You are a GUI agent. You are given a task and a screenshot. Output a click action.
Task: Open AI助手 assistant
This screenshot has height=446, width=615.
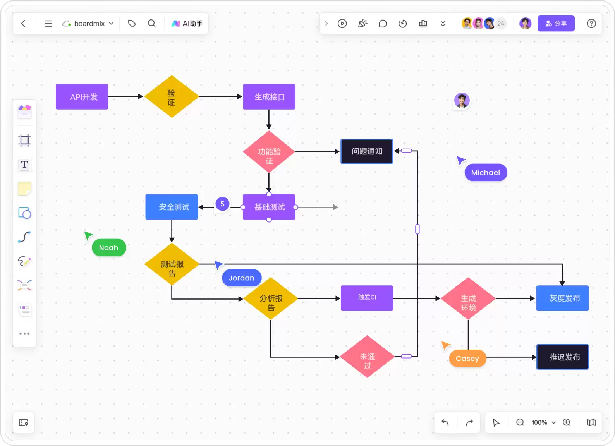tap(187, 24)
